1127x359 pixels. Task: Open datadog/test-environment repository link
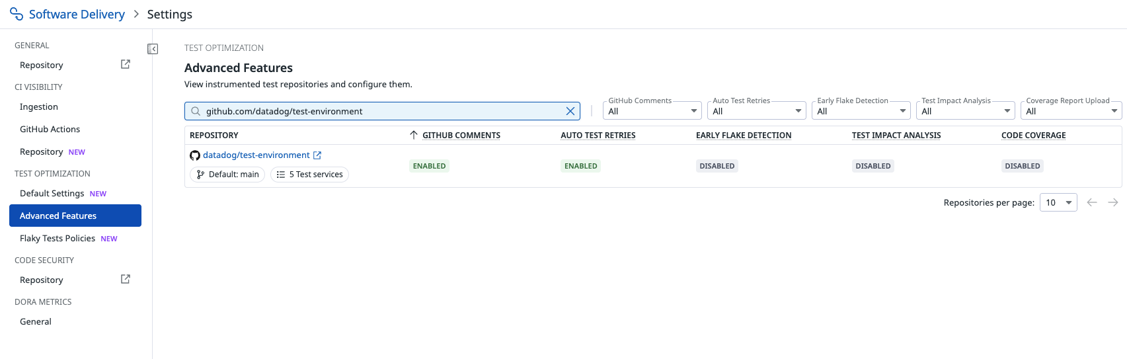point(256,155)
